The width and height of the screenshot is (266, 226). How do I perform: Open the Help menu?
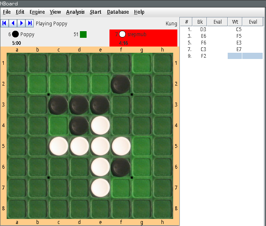(x=139, y=12)
